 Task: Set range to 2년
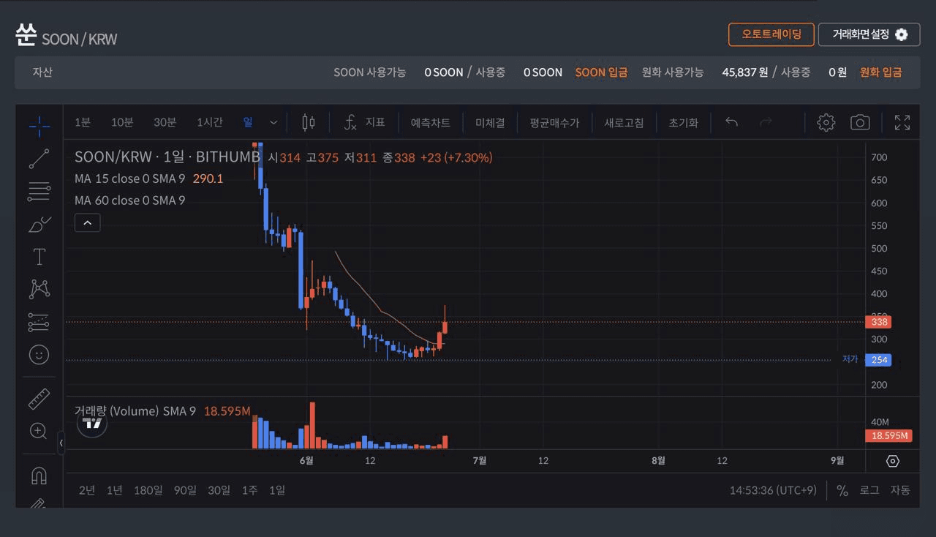pos(87,490)
